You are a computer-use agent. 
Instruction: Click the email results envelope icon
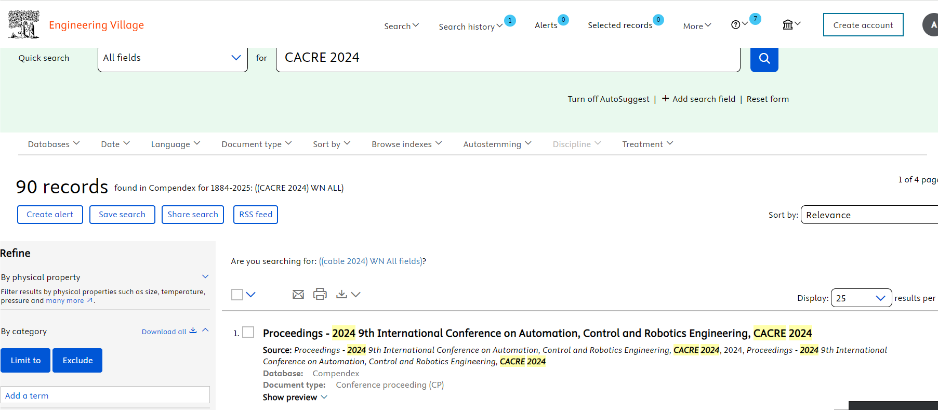pos(298,295)
